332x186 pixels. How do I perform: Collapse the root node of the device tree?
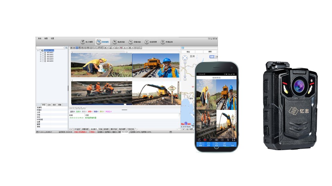point(38,51)
